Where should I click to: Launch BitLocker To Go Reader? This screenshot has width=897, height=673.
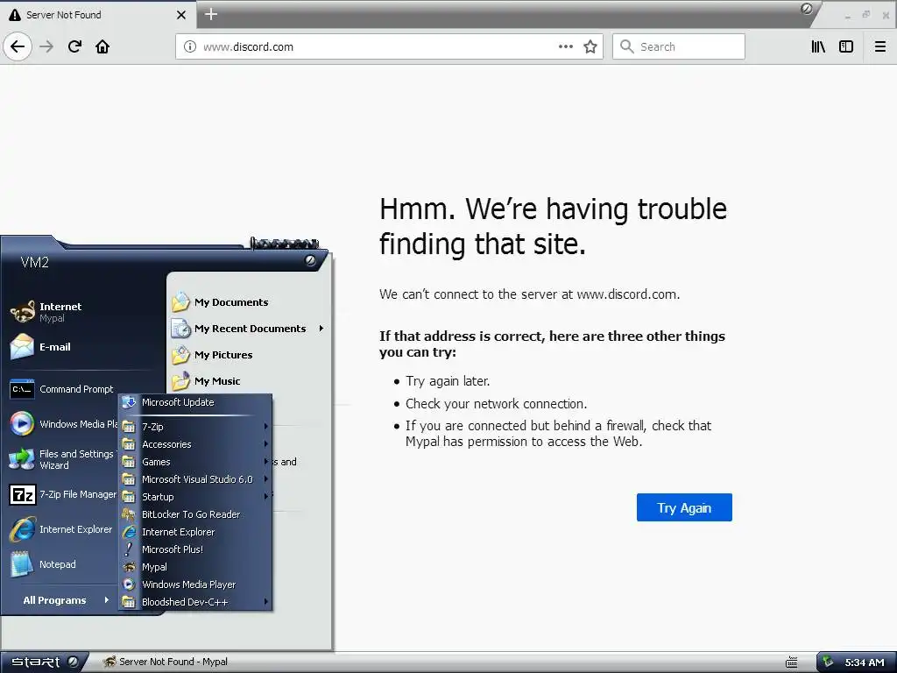click(195, 514)
